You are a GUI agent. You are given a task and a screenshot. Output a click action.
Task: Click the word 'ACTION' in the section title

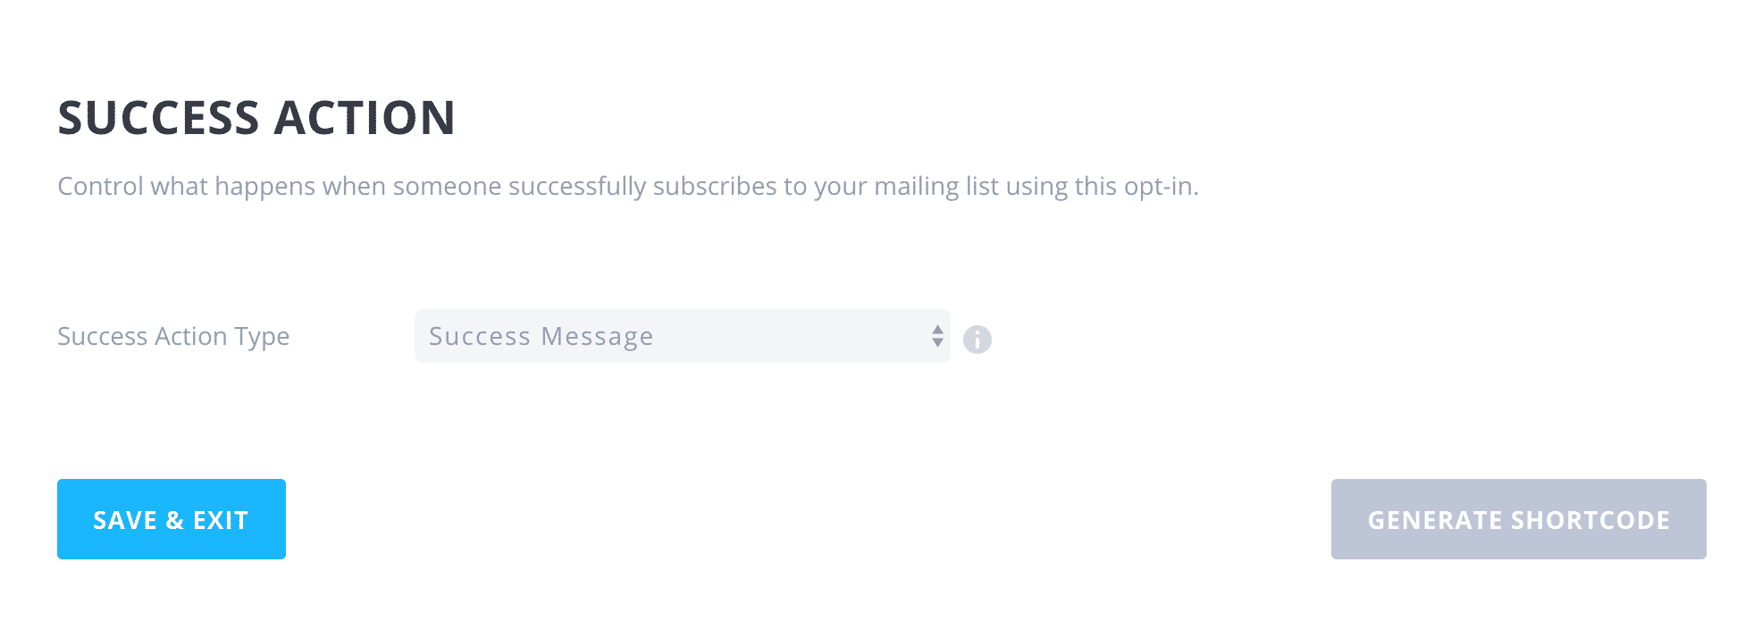pos(365,118)
